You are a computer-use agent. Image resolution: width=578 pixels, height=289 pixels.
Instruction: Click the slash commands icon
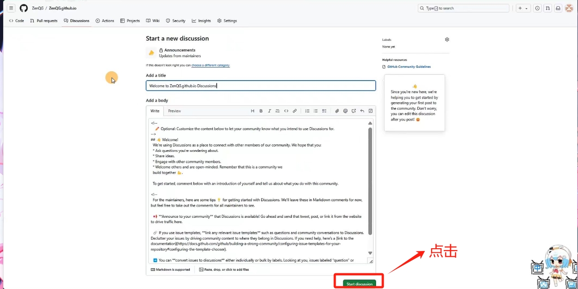[371, 111]
